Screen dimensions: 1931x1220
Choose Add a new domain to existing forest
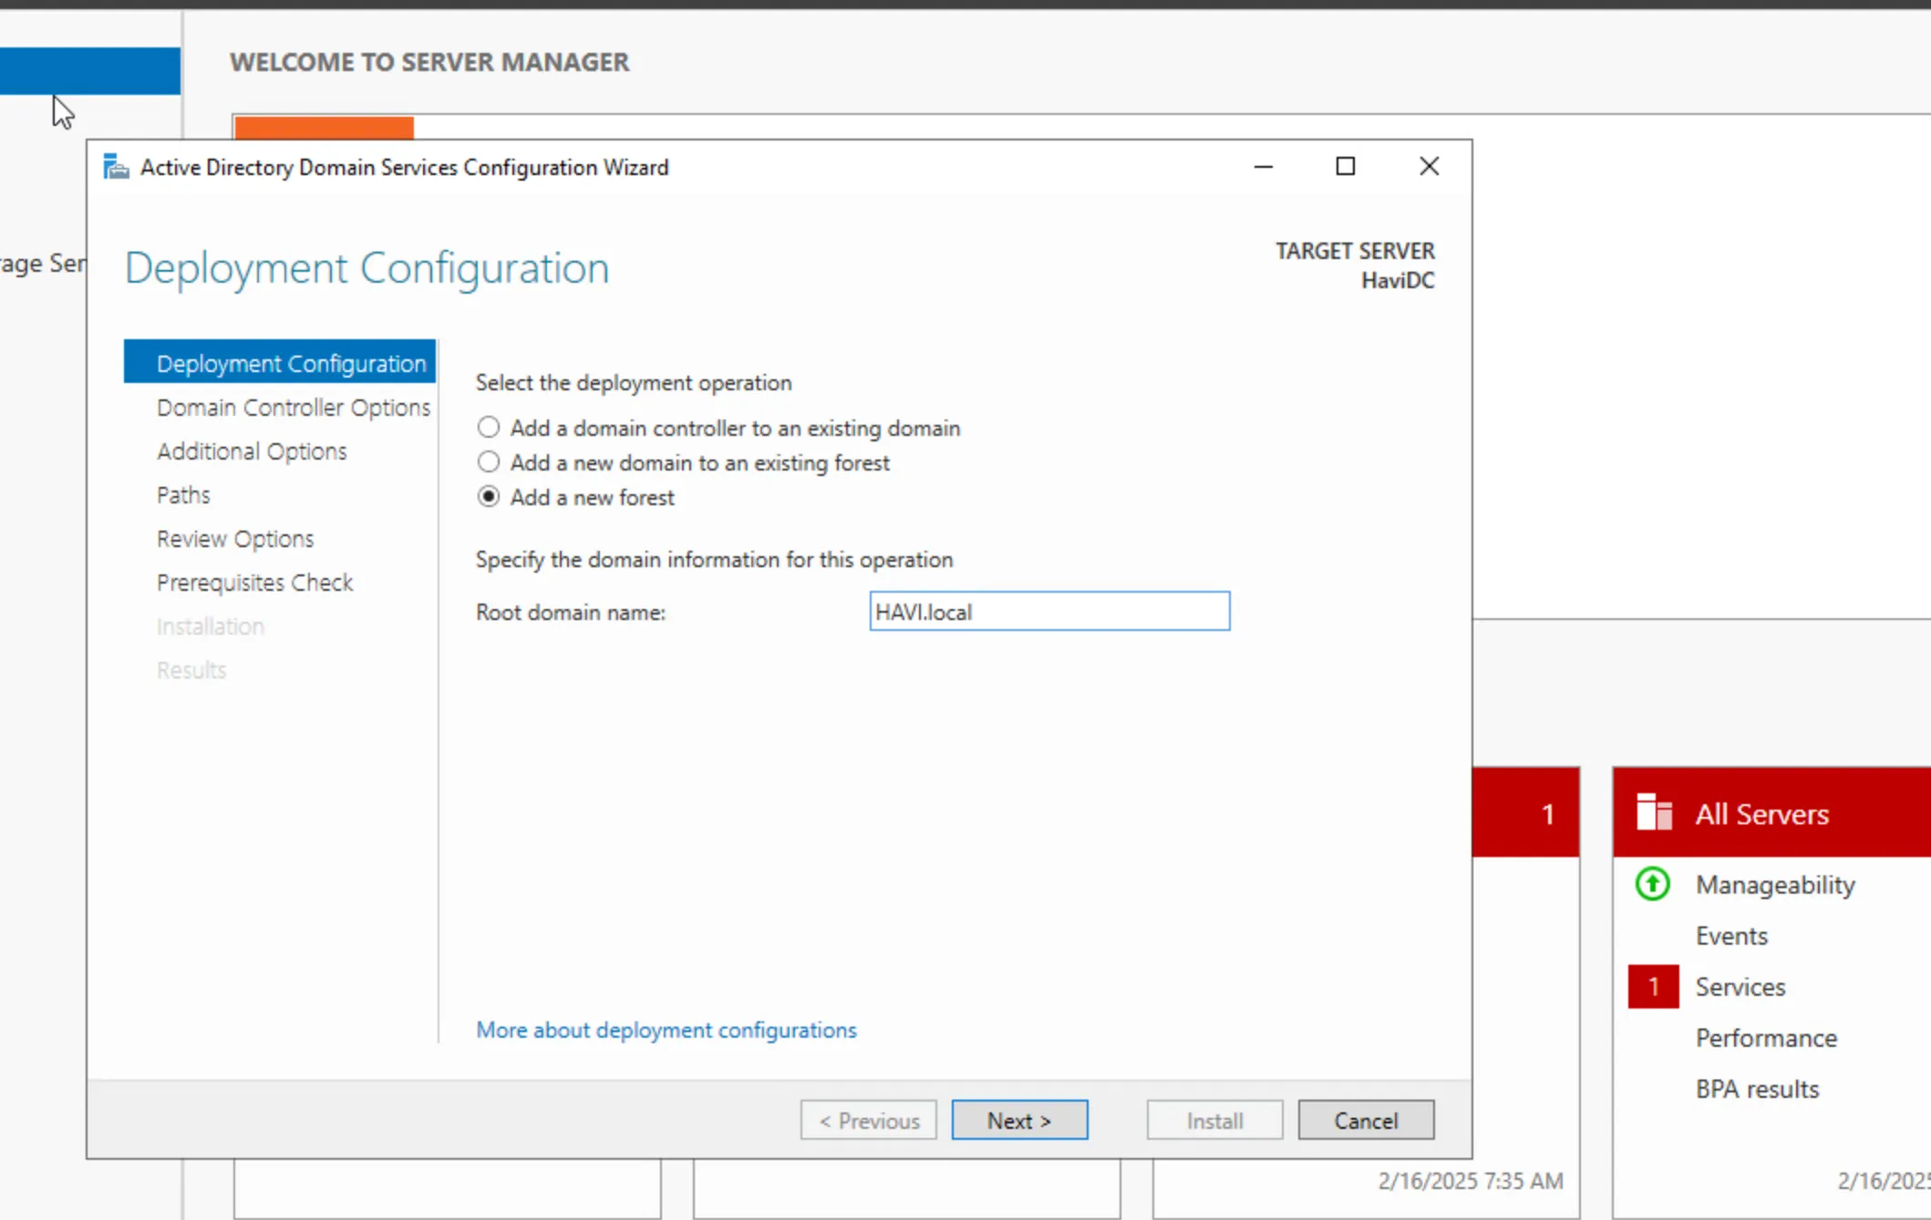pyautogui.click(x=489, y=462)
